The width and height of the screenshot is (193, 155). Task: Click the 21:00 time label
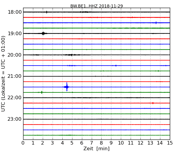coord(15,76)
